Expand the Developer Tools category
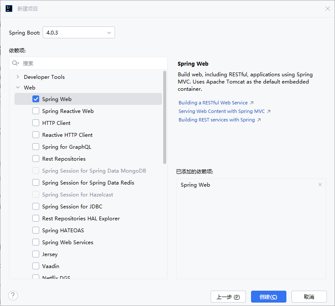Screen dimensions: 335x306 tap(18, 77)
